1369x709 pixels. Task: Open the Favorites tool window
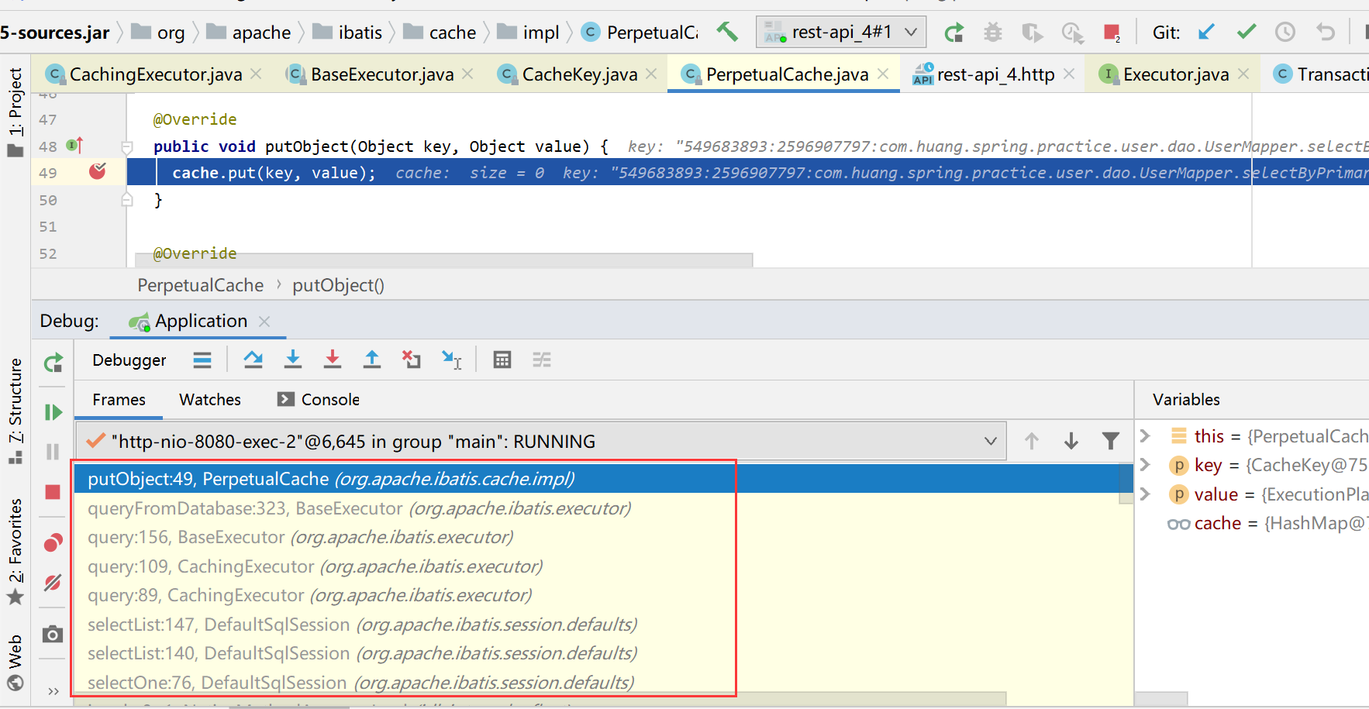(x=16, y=552)
